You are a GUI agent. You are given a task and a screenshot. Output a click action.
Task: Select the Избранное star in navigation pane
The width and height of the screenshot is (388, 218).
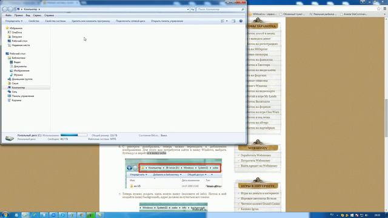[x=7, y=28]
